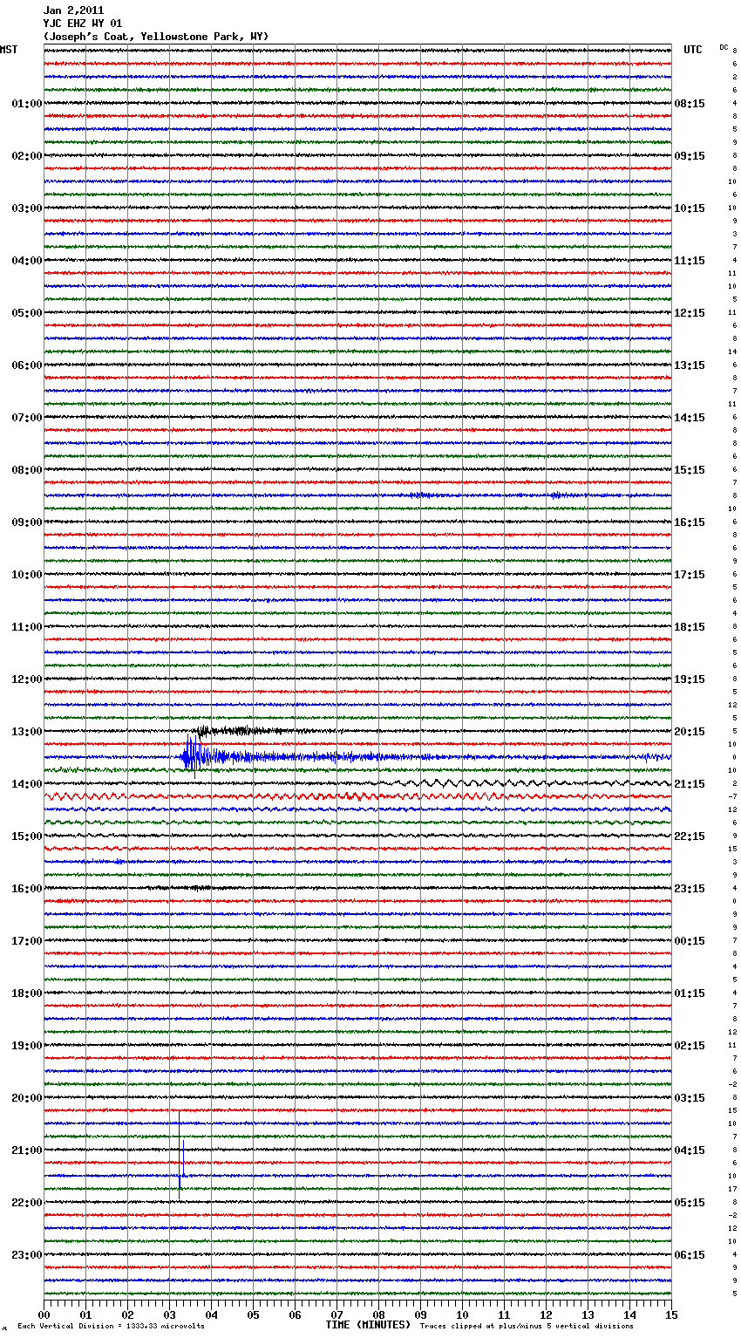
Task: Click the red oscillating trace below 14:00
Action: (x=357, y=796)
